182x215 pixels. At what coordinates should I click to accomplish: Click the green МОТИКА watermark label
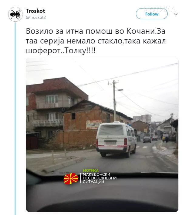click(x=90, y=170)
